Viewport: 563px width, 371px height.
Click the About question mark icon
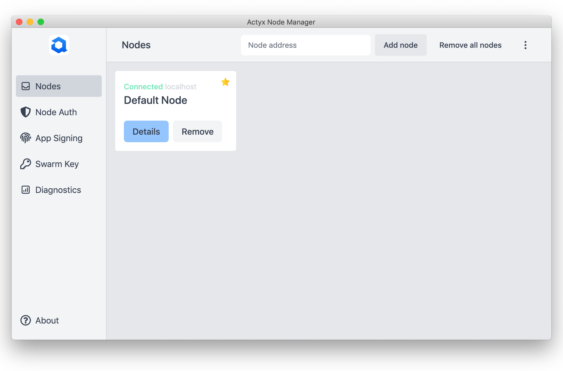(x=26, y=320)
